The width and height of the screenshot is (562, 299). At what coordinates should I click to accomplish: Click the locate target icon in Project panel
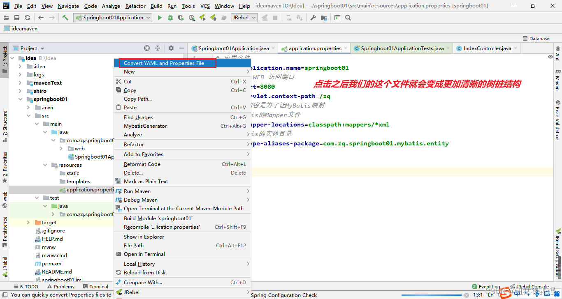pos(147,48)
